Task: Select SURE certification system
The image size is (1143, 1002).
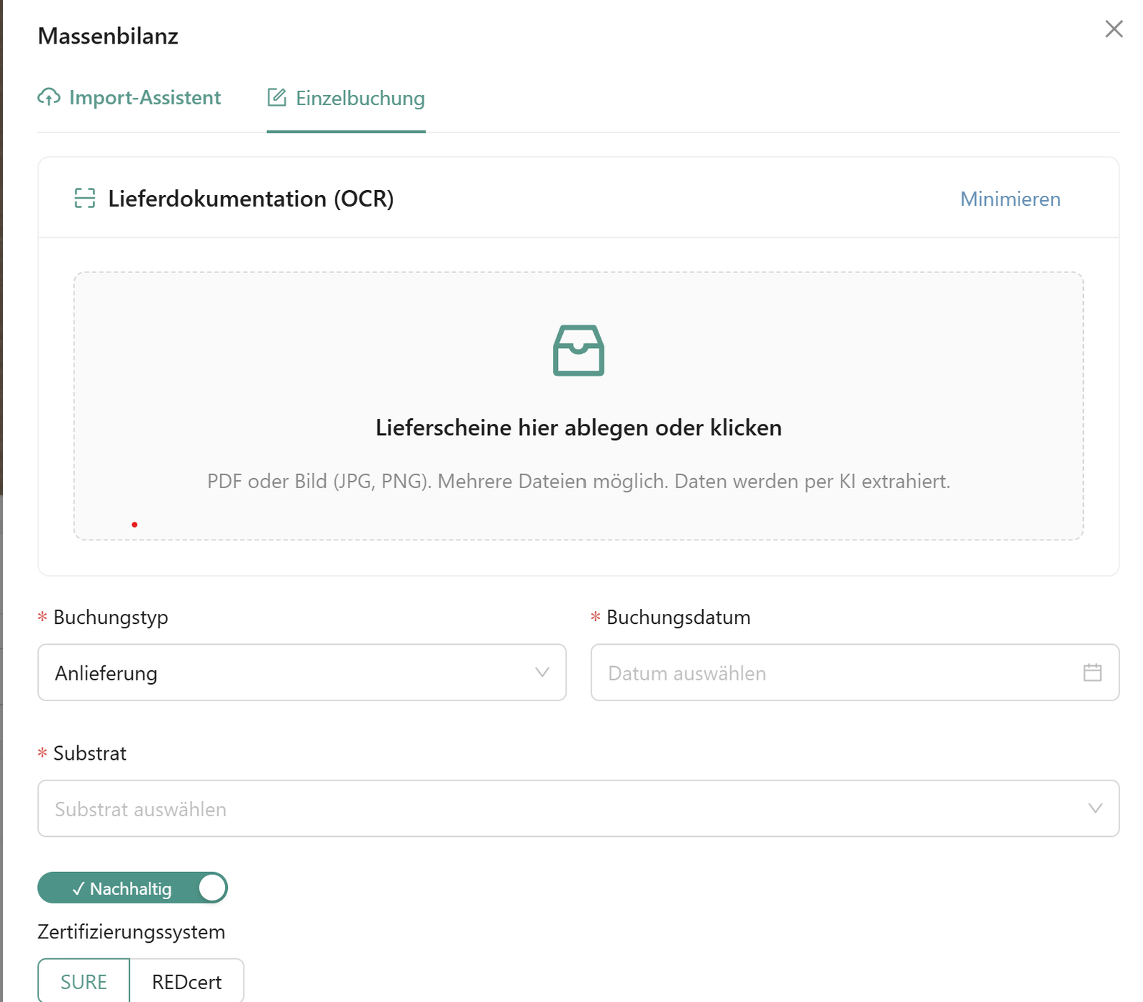Action: tap(84, 981)
